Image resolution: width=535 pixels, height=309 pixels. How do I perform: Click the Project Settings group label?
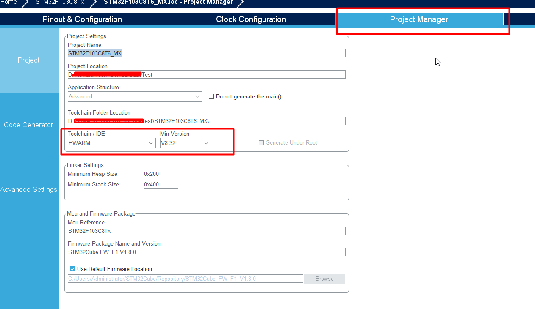87,36
